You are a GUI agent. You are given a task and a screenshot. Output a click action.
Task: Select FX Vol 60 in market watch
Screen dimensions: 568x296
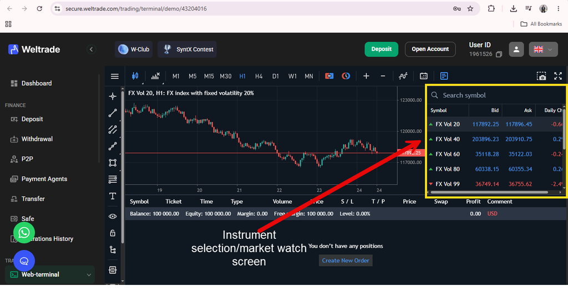coord(496,154)
